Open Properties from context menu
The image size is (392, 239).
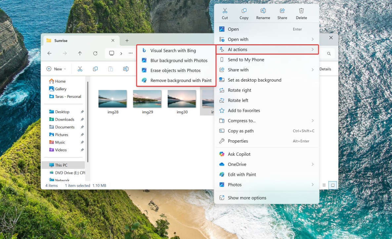(267, 141)
